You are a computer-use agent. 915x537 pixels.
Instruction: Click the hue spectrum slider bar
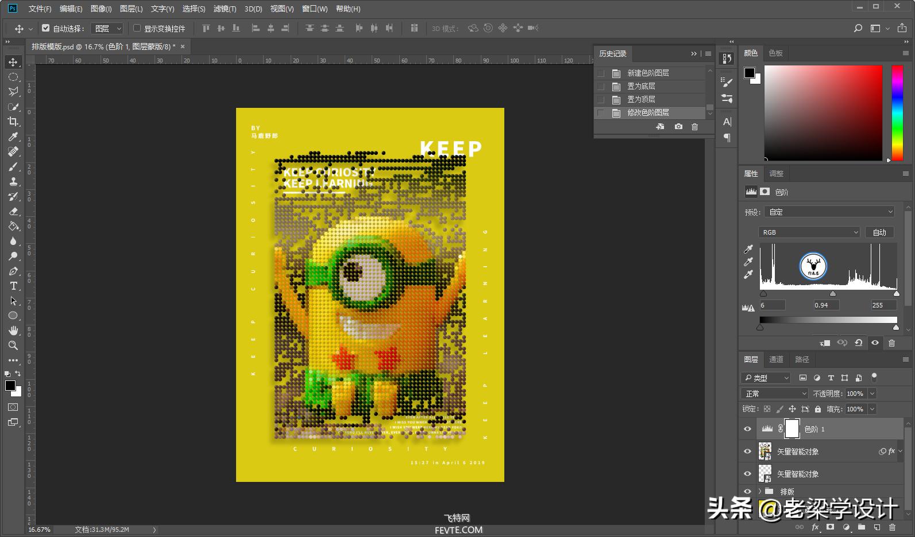pos(897,112)
